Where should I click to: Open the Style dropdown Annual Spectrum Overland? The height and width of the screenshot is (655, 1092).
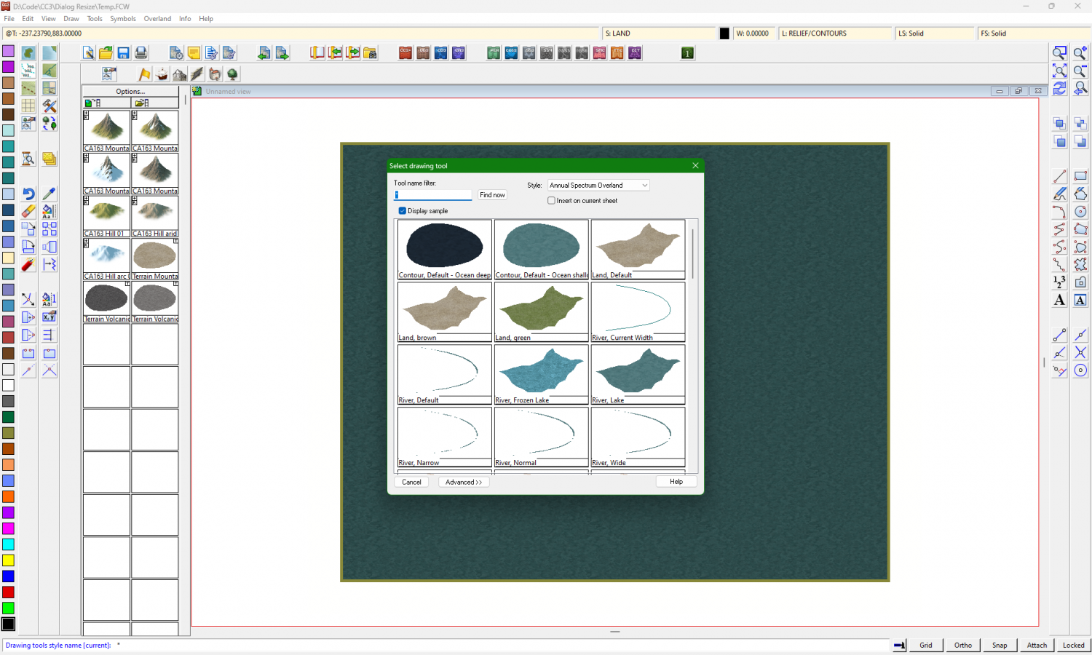pos(598,186)
